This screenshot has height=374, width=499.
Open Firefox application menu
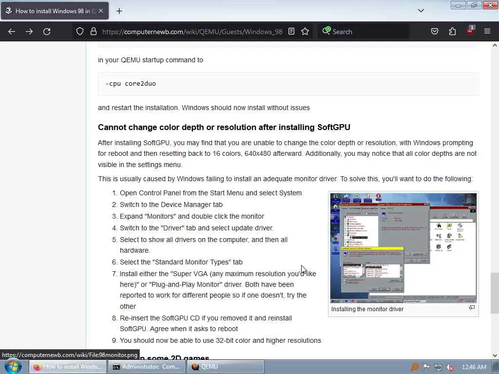487,32
